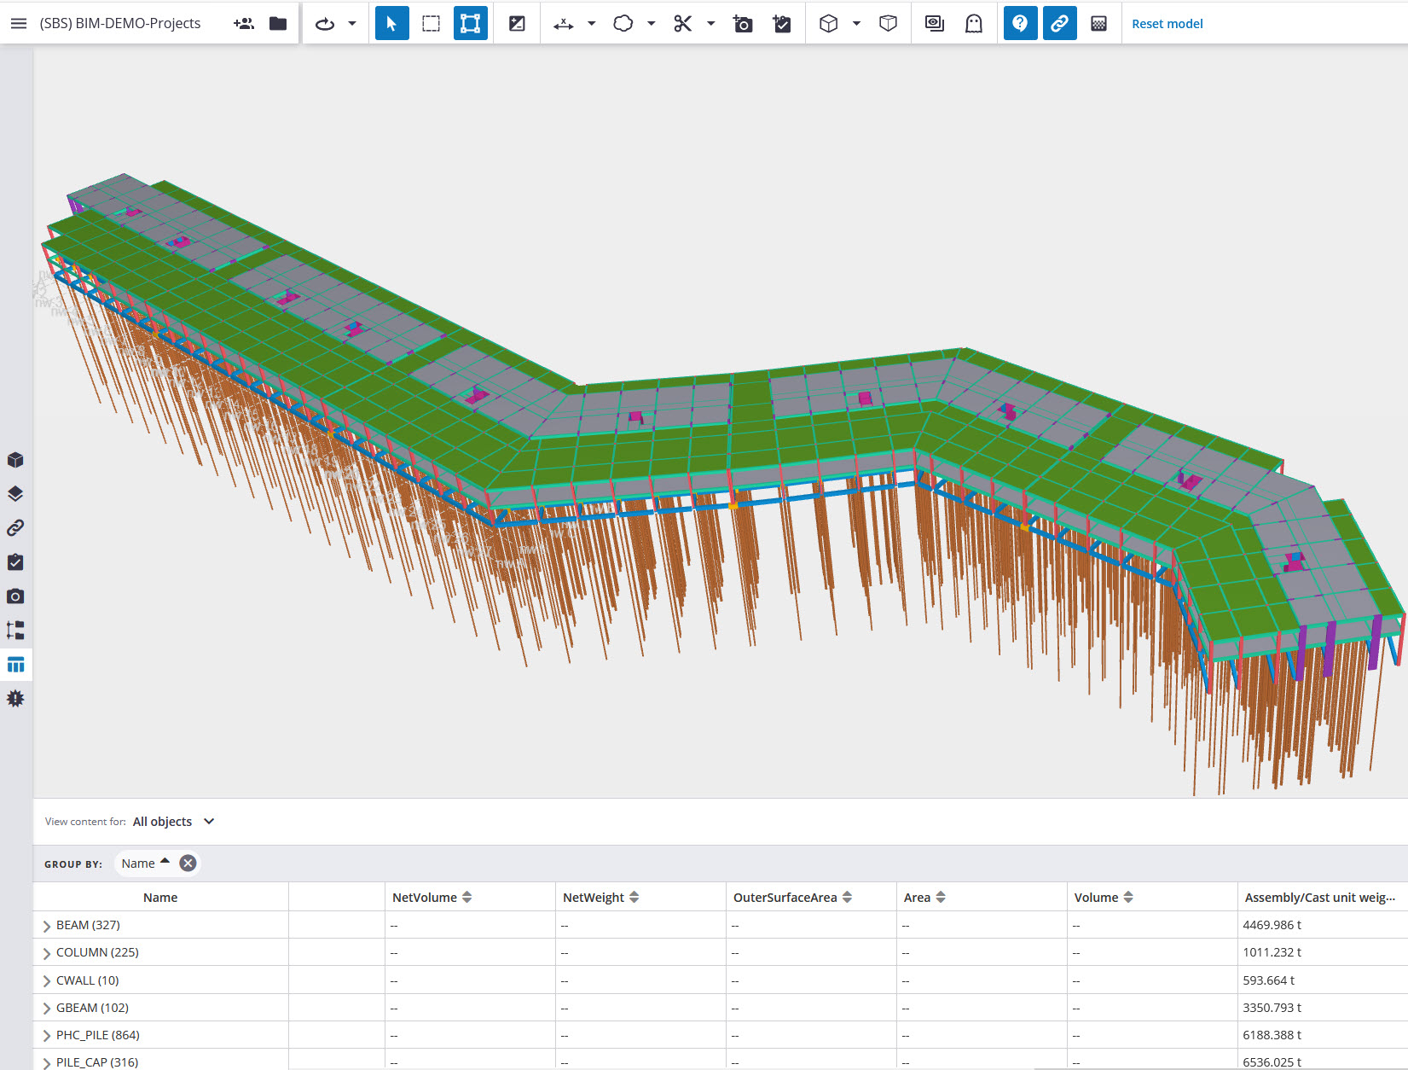Toggle the help assistant button
Screen dimensions: 1408x1070
[1020, 23]
